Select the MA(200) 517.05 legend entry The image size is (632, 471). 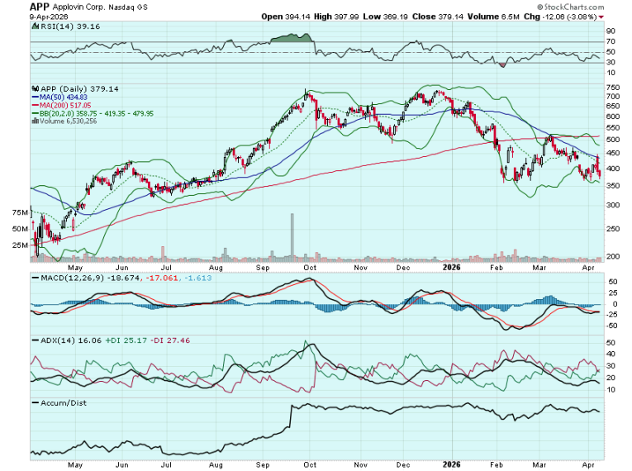61,105
